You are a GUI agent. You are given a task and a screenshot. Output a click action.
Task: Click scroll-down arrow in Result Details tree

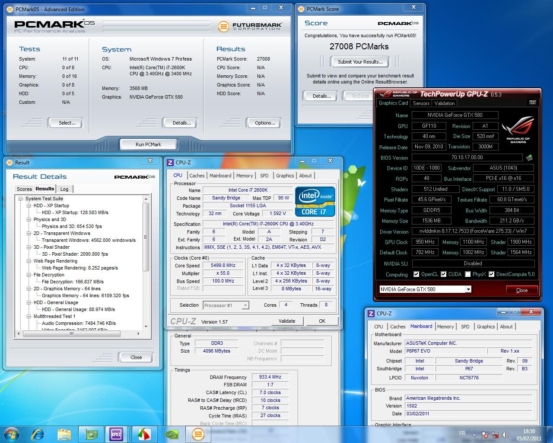click(146, 327)
